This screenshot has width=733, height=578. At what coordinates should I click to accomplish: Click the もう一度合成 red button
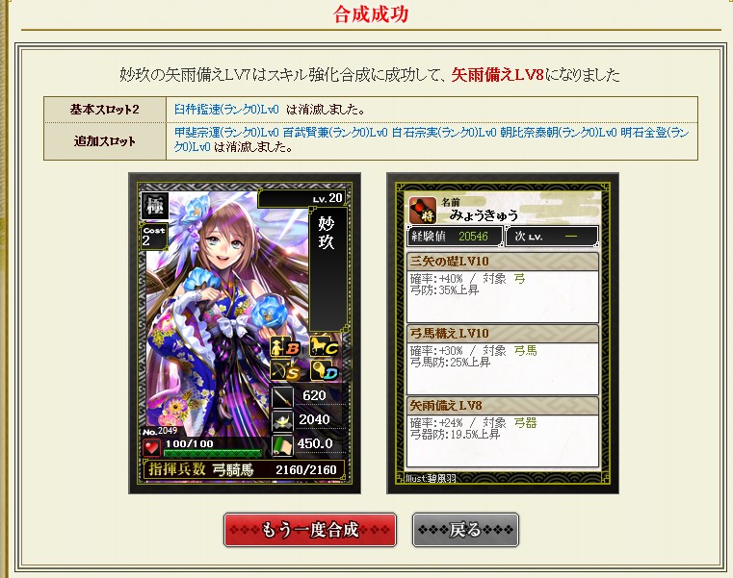(x=310, y=530)
